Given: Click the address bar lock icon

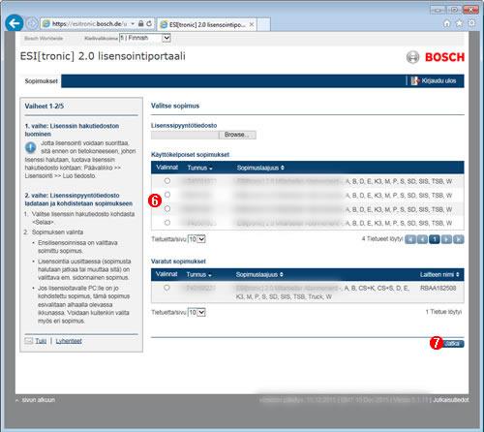Looking at the screenshot, I should 140,23.
